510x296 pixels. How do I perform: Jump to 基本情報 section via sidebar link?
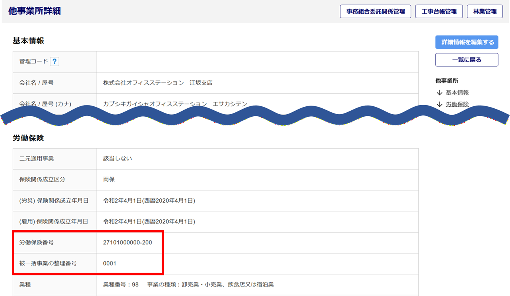coord(457,92)
